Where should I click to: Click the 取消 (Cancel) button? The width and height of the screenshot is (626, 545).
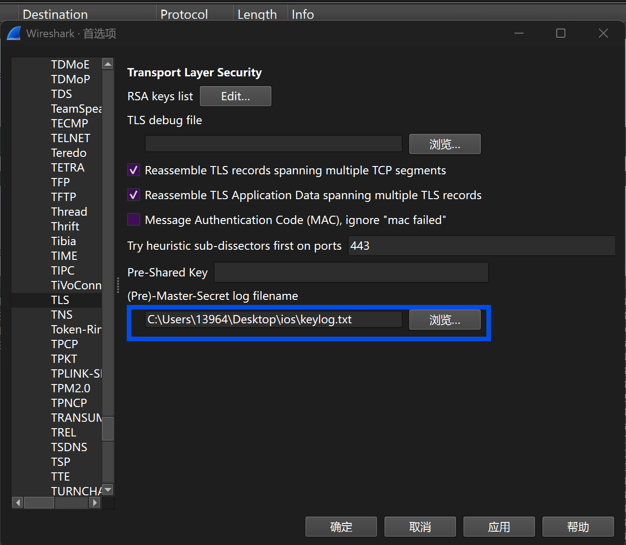pyautogui.click(x=420, y=527)
